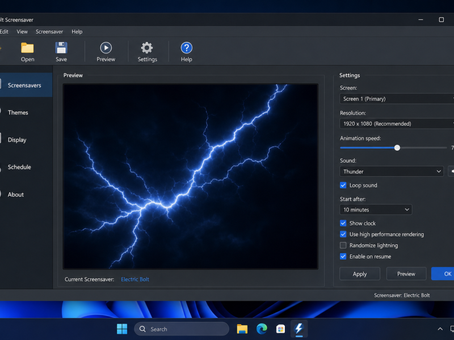Viewport: 454px width, 340px height.
Task: Minimize the Screensaver window
Action: coord(421,20)
